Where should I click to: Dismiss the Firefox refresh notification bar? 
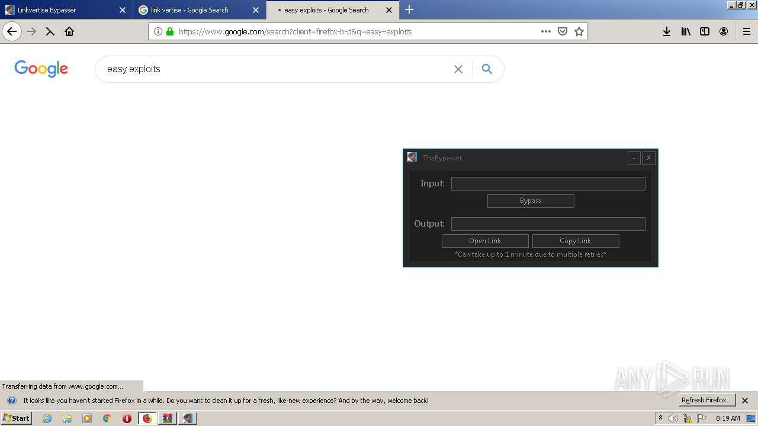(x=746, y=401)
